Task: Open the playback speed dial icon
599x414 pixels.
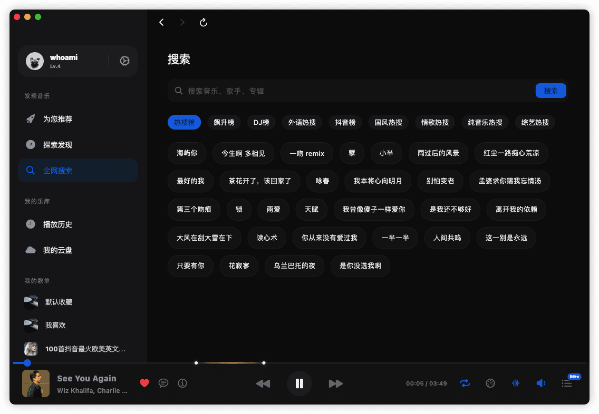Action: coord(490,383)
